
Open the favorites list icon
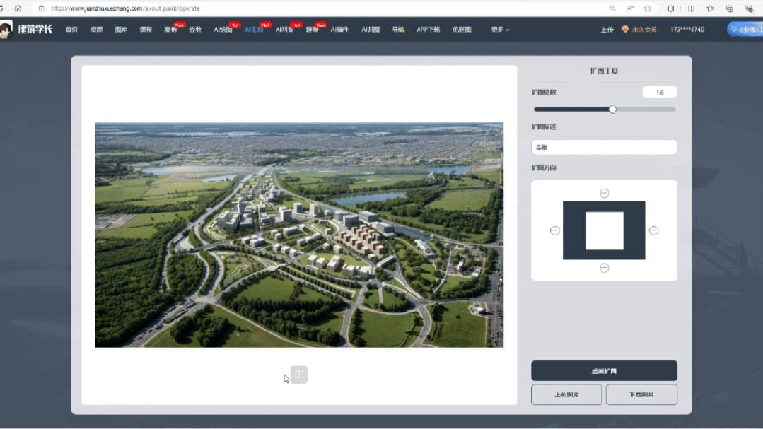point(711,8)
